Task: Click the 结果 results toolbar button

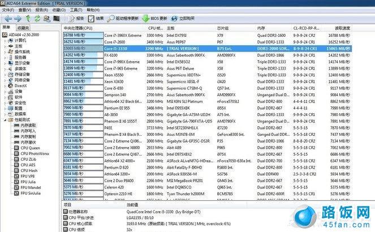Action: [x=96, y=19]
